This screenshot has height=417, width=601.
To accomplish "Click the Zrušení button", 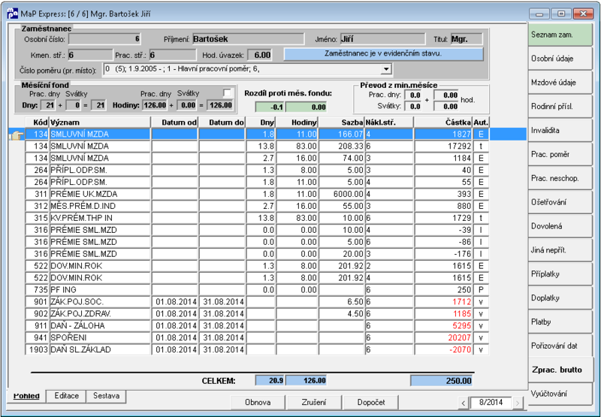I will [314, 403].
